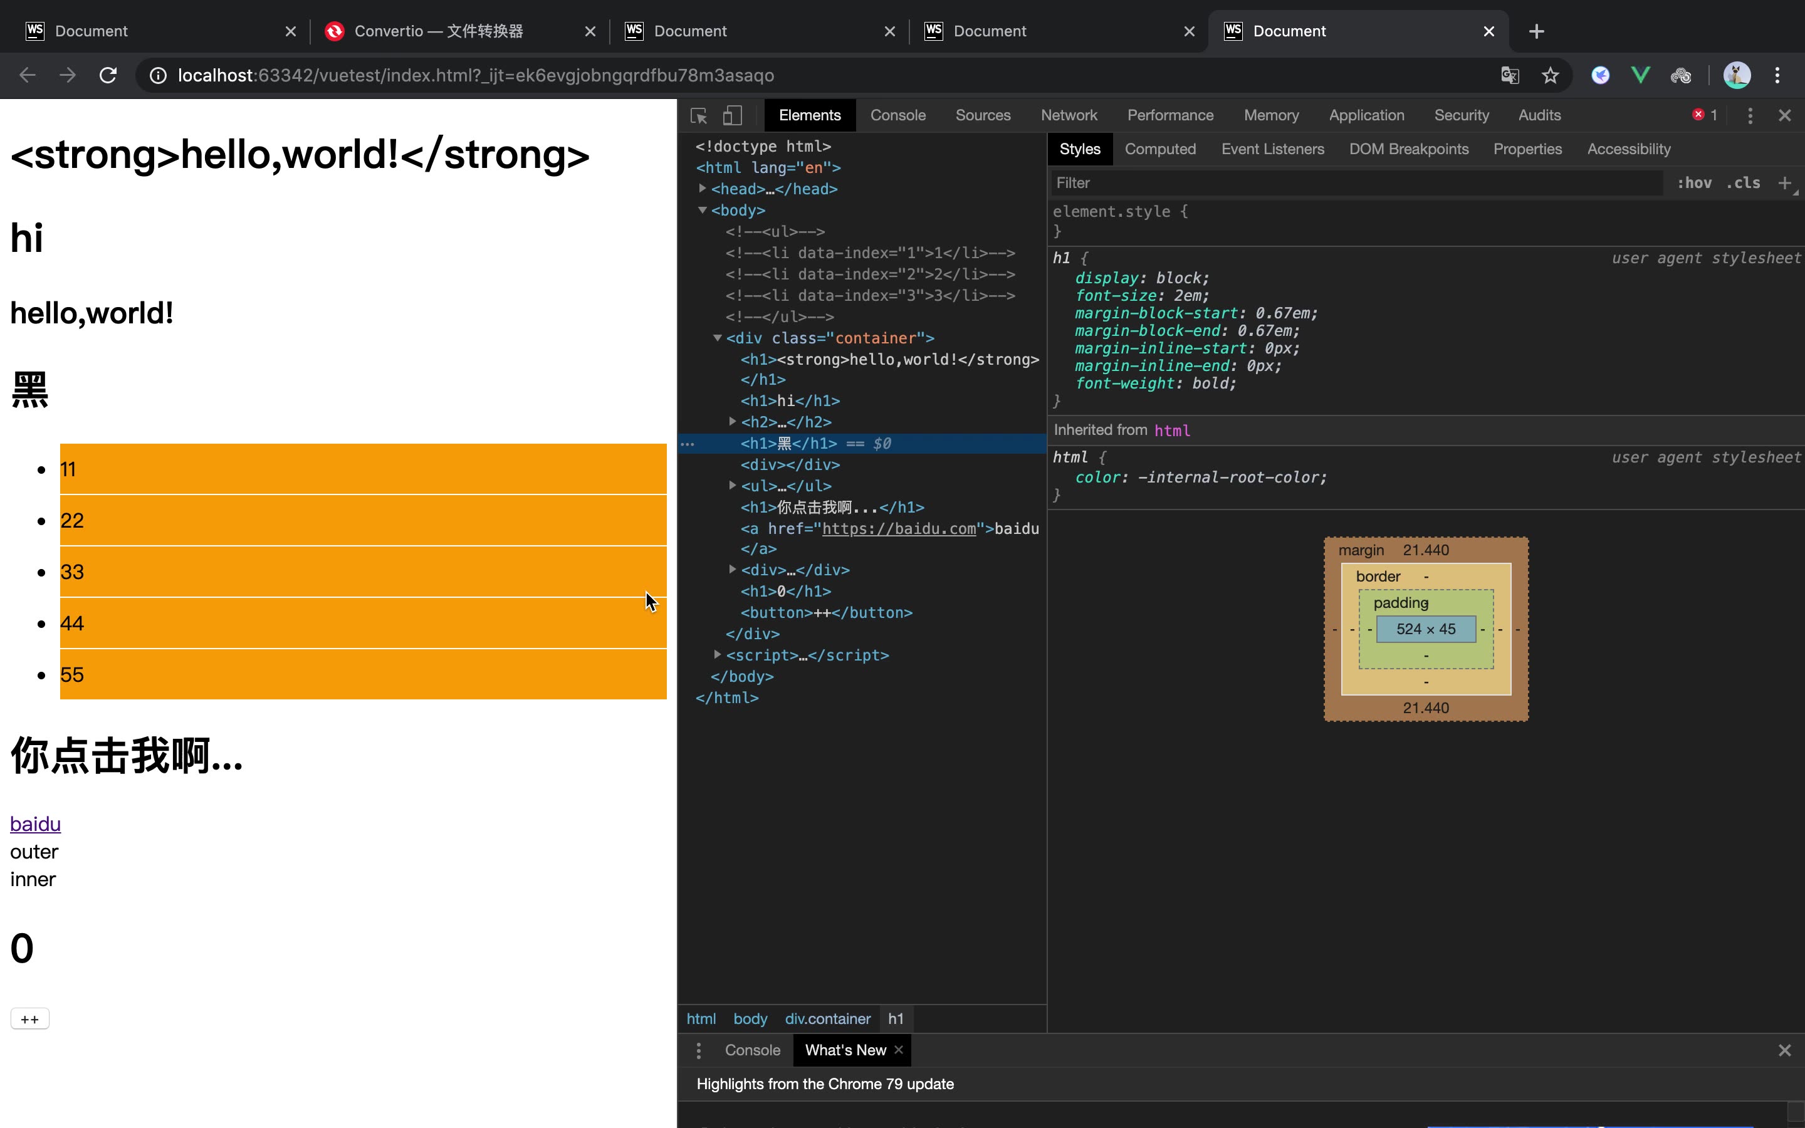Image resolution: width=1805 pixels, height=1128 pixels.
Task: Open the Chrome profile avatar
Action: [x=1737, y=75]
